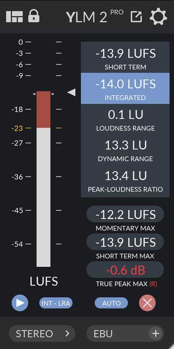The height and width of the screenshot is (349, 174).
Task: Click the pop-out external window icon
Action: point(136,17)
